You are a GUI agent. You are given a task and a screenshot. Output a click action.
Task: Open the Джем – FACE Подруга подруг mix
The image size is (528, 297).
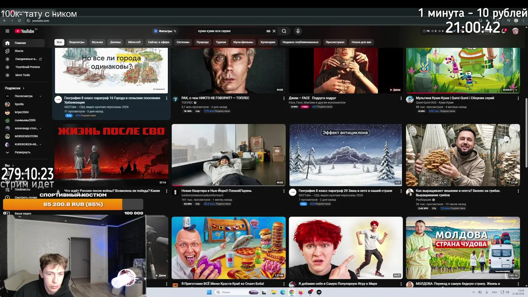313,98
